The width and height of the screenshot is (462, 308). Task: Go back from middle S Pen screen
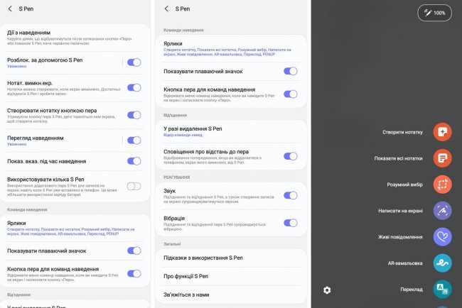pos(166,9)
